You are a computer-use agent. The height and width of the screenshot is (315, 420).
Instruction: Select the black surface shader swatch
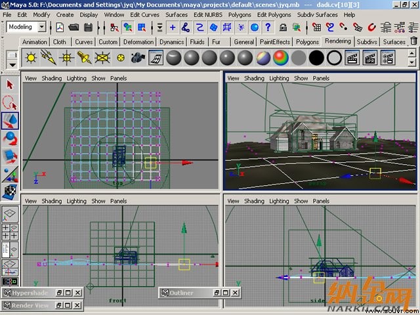pyautogui.click(x=316, y=58)
